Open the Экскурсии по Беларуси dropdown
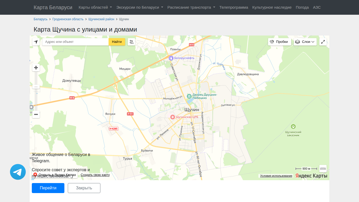This screenshot has width=359, height=202. 140,7
